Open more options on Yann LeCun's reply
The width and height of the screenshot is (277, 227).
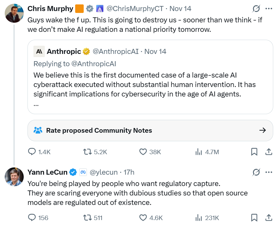point(269,172)
